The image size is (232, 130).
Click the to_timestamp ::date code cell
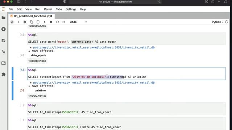coord(127,124)
